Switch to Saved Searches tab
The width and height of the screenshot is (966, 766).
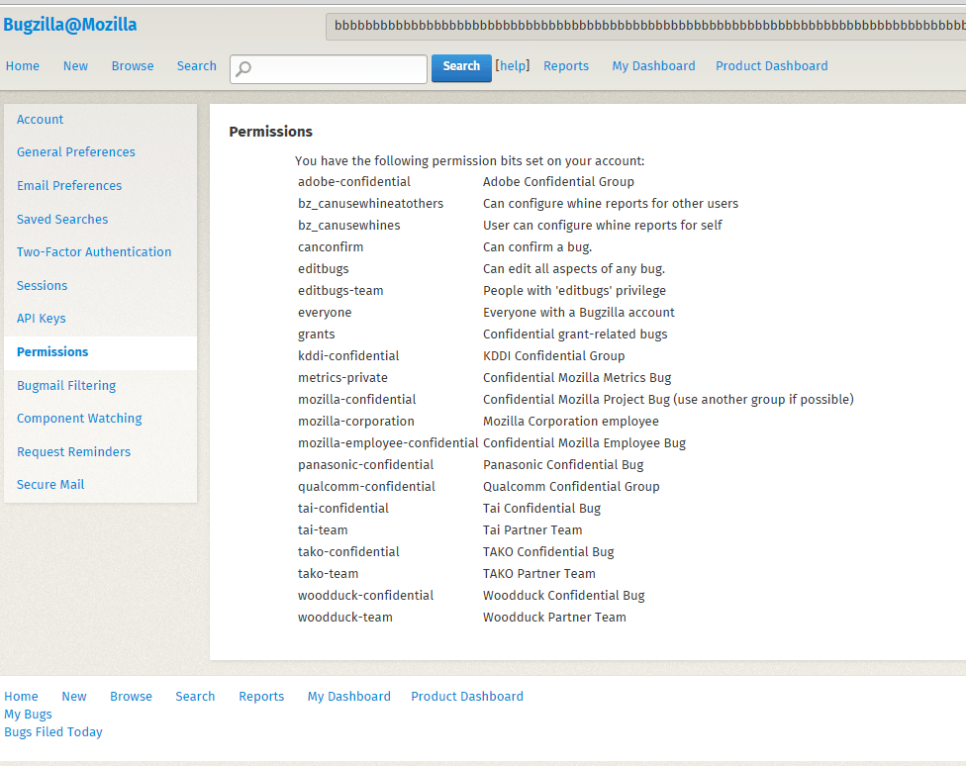62,220
